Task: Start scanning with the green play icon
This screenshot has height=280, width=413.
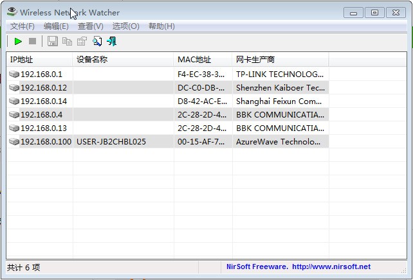Action: coord(18,41)
